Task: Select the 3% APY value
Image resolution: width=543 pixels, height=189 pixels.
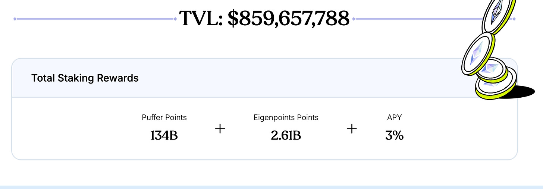Action: 395,136
